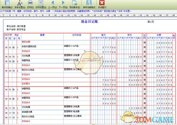Select the 方向 column header
Viewport: 177px width, 125px height.
(x=144, y=37)
